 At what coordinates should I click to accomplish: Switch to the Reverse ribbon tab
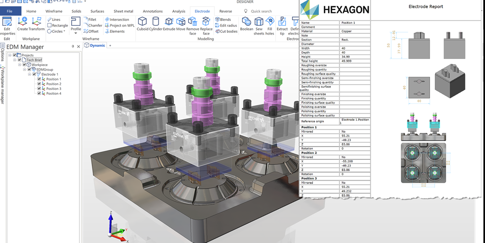pos(225,11)
